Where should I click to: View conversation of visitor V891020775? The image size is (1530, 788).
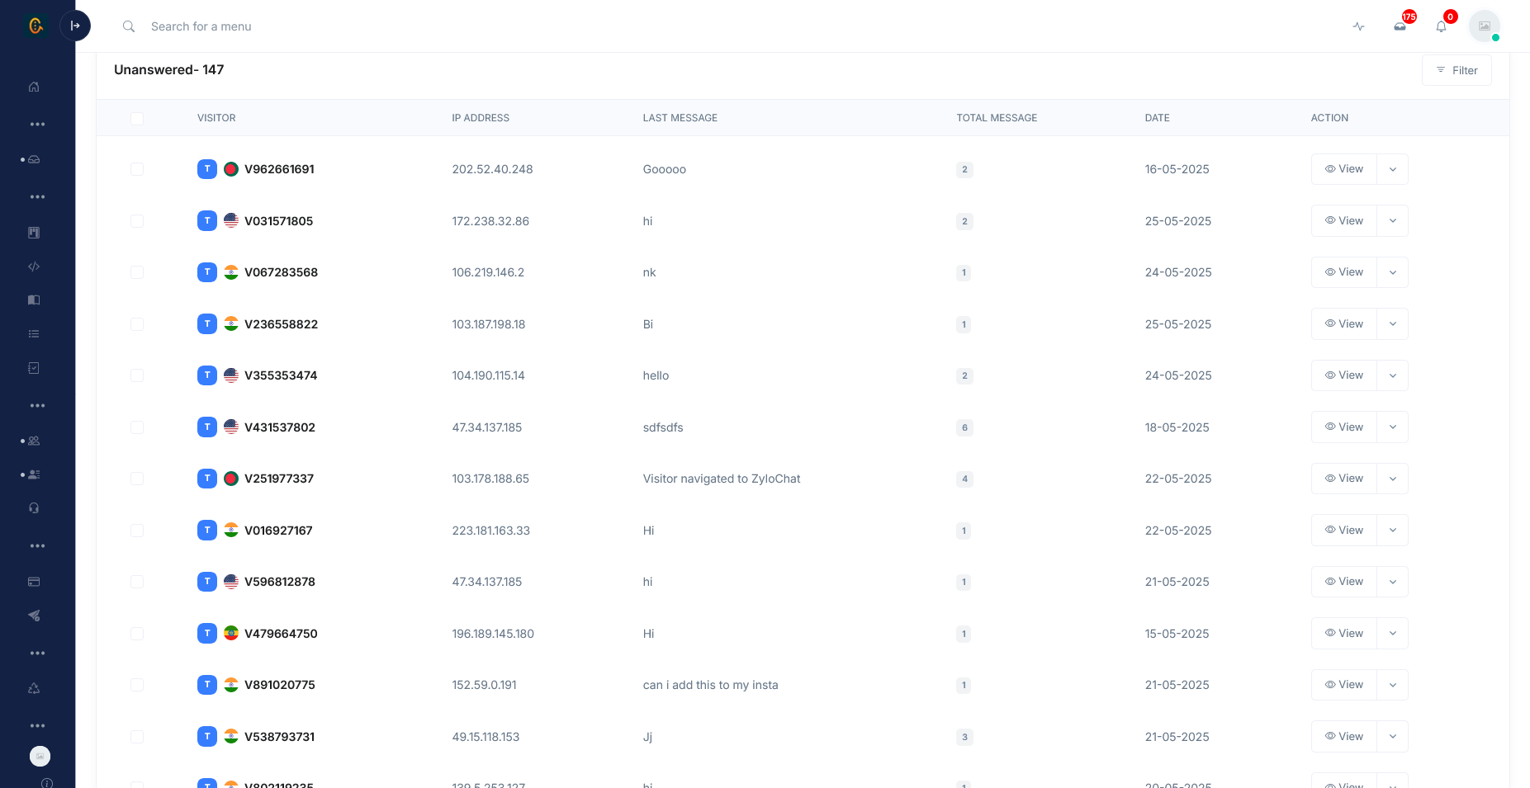pos(1344,685)
